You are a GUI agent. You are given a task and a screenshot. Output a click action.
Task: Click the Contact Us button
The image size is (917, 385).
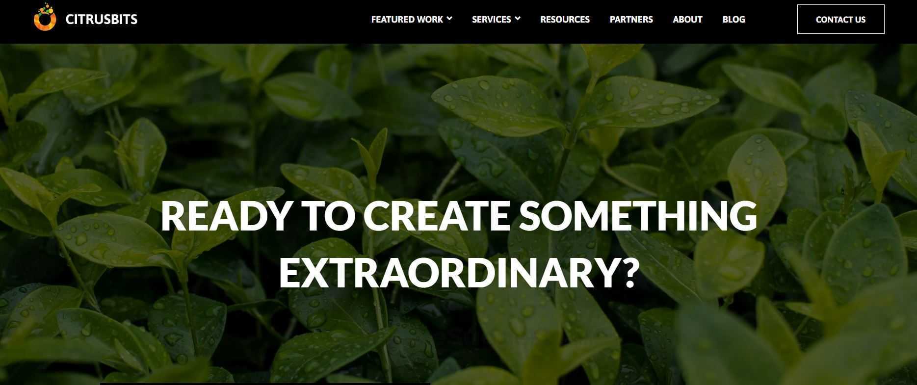click(840, 19)
